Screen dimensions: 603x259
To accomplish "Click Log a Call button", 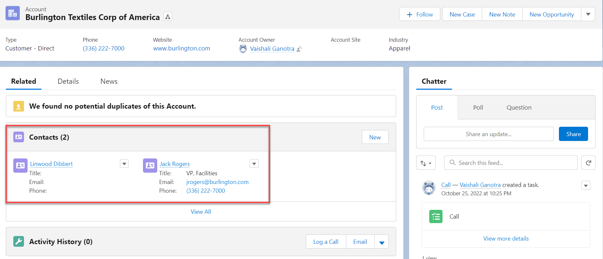I will [x=326, y=242].
